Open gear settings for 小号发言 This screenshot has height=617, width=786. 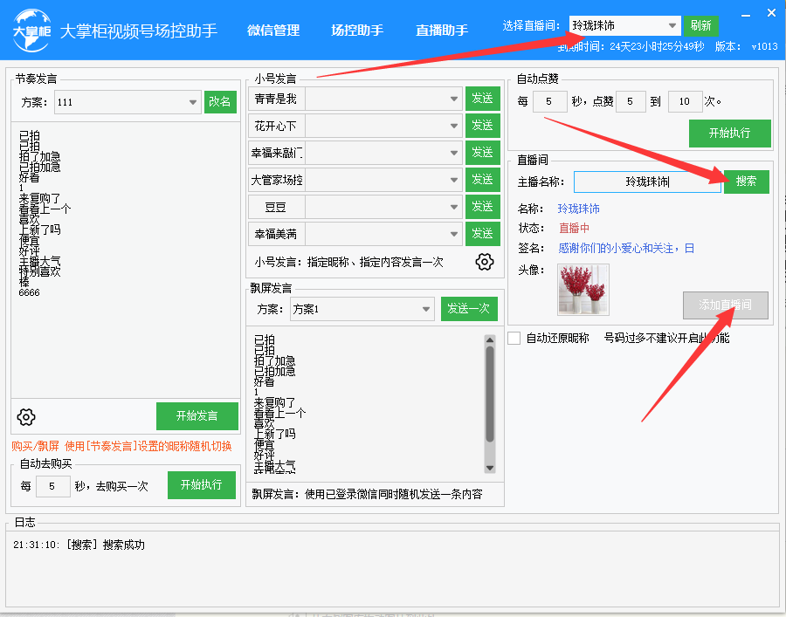(x=485, y=262)
